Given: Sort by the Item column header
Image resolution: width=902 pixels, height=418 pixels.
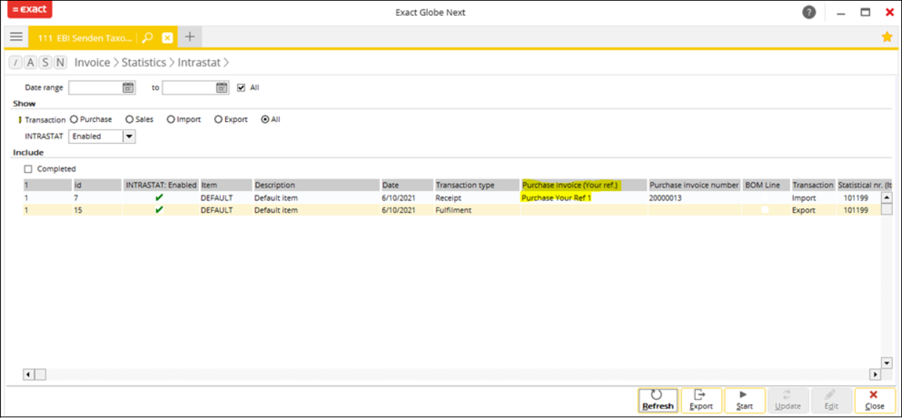Looking at the screenshot, I should coord(226,185).
